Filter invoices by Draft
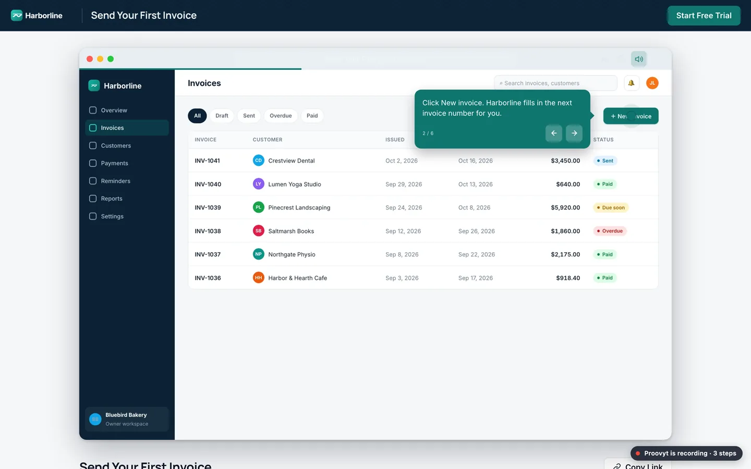 [222, 116]
